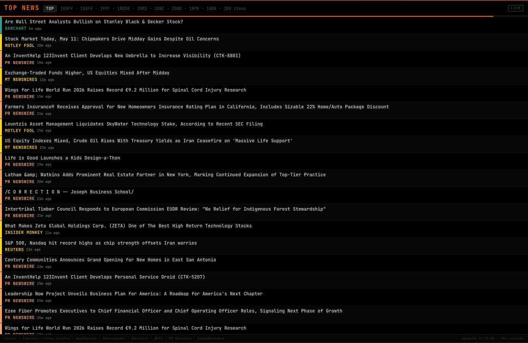The height and width of the screenshot is (343, 528).
Task: Click PR NEWSWIRE under the Ezee Fiber story
Action: click(x=20, y=318)
